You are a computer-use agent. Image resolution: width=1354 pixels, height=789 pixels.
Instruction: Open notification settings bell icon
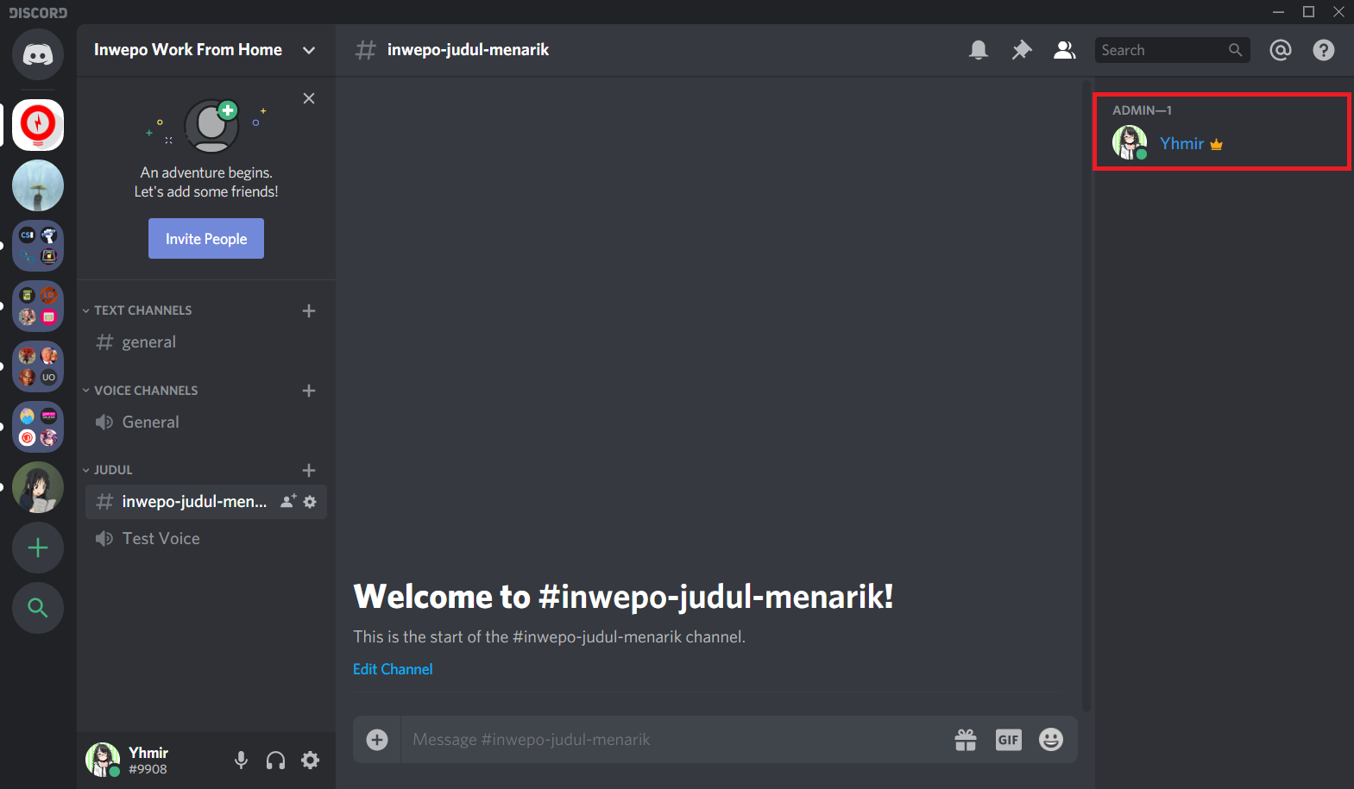coord(979,50)
